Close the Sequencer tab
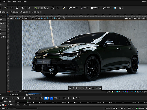 coord(40,95)
